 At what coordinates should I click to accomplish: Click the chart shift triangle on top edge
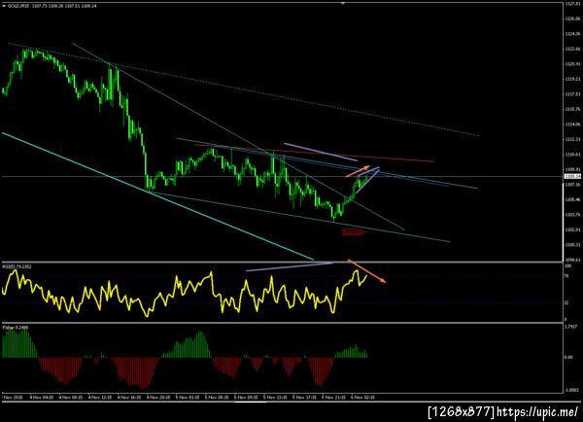tap(342, 3)
